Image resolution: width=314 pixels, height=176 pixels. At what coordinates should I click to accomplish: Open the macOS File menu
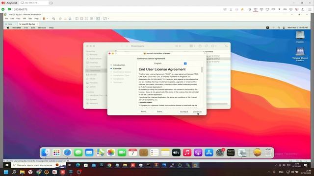26,28
